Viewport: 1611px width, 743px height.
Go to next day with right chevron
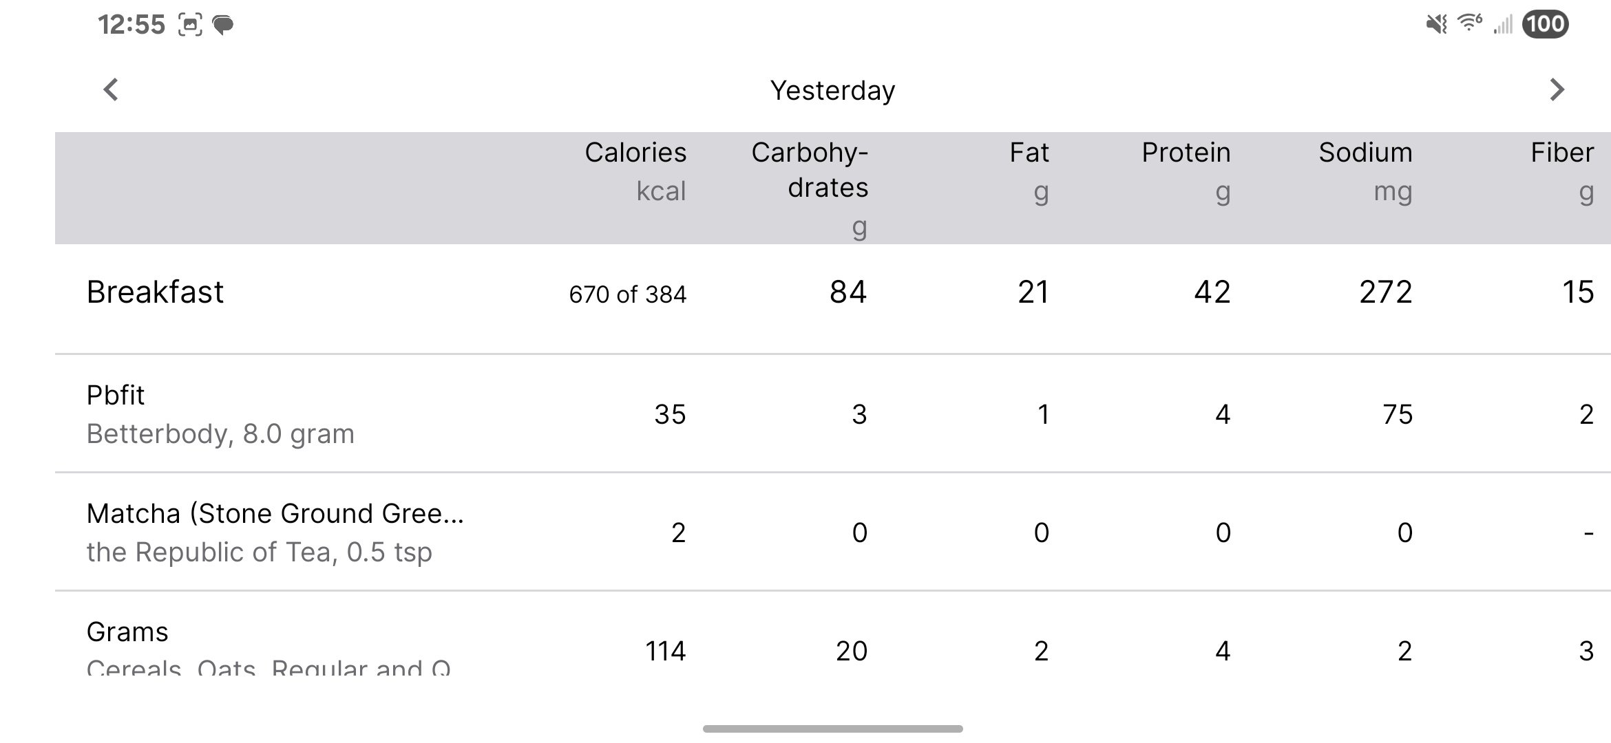pyautogui.click(x=1557, y=89)
